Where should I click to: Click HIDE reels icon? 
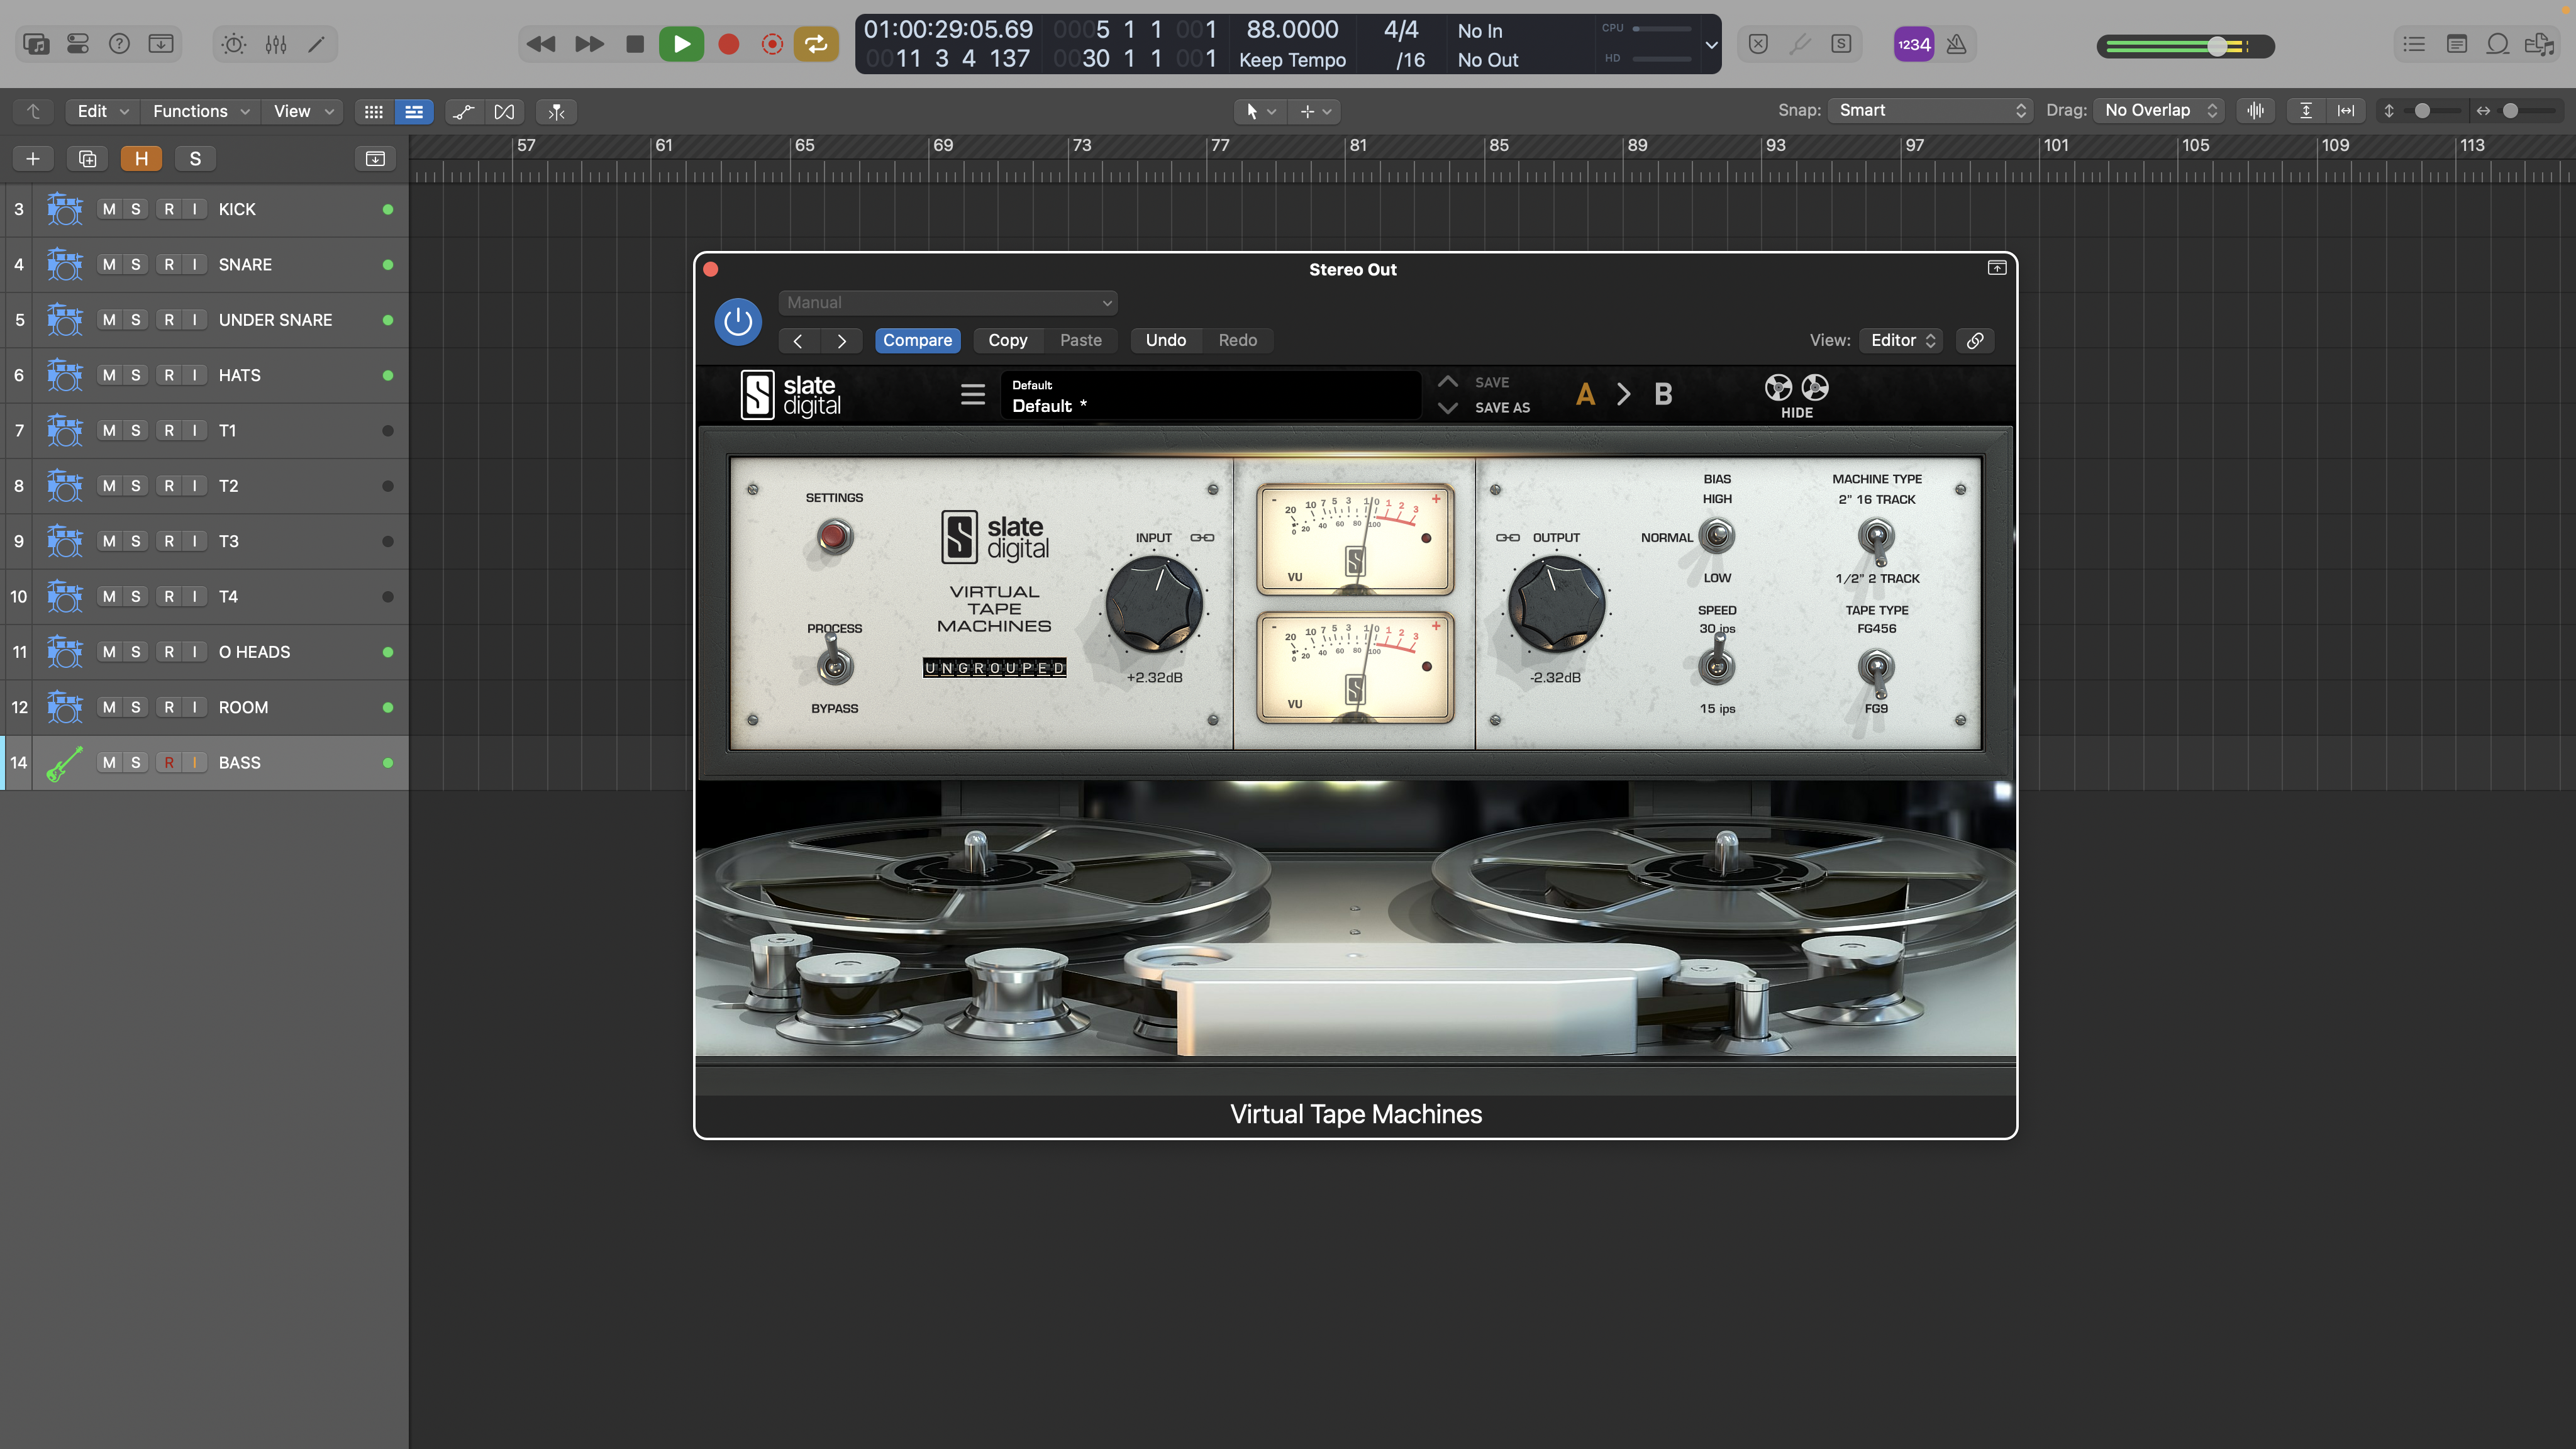click(1796, 396)
